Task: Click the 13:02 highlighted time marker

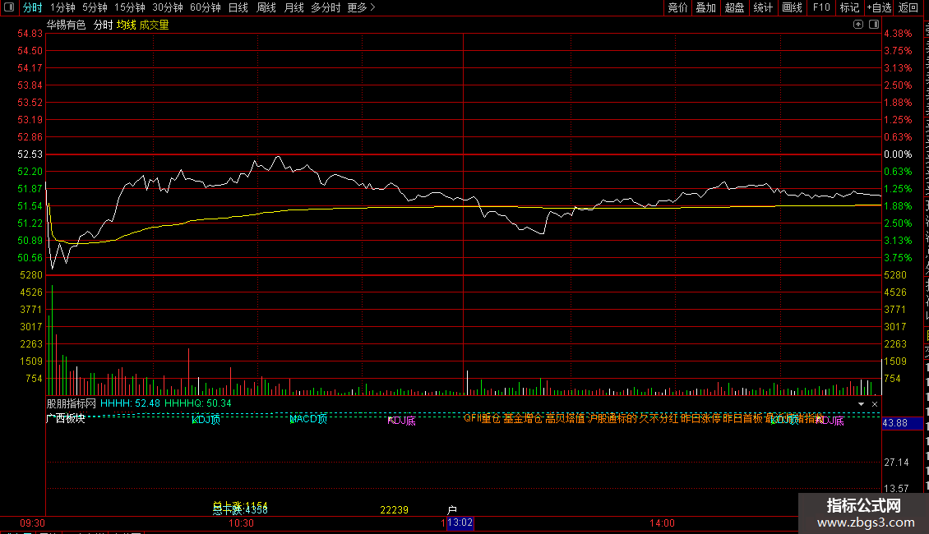Action: click(460, 522)
